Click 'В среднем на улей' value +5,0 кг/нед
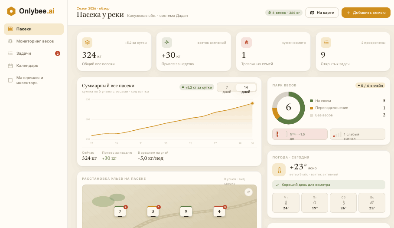Screen dimensions: 394x228 tap(150, 158)
